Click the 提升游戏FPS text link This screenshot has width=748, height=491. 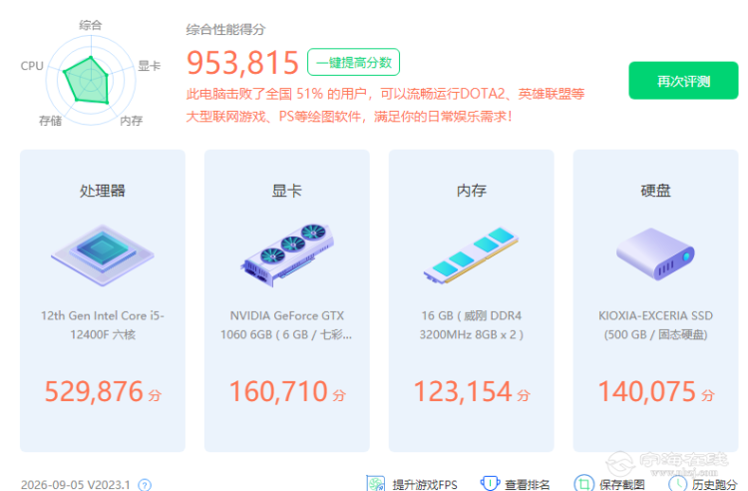(x=425, y=485)
